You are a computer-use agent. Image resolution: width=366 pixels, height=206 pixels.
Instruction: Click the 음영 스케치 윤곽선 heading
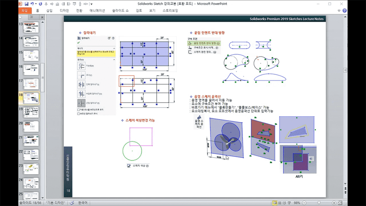pos(207,97)
